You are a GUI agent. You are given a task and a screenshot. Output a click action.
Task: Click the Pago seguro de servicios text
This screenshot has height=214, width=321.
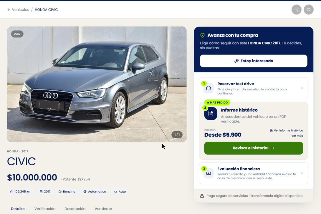pos(227,196)
